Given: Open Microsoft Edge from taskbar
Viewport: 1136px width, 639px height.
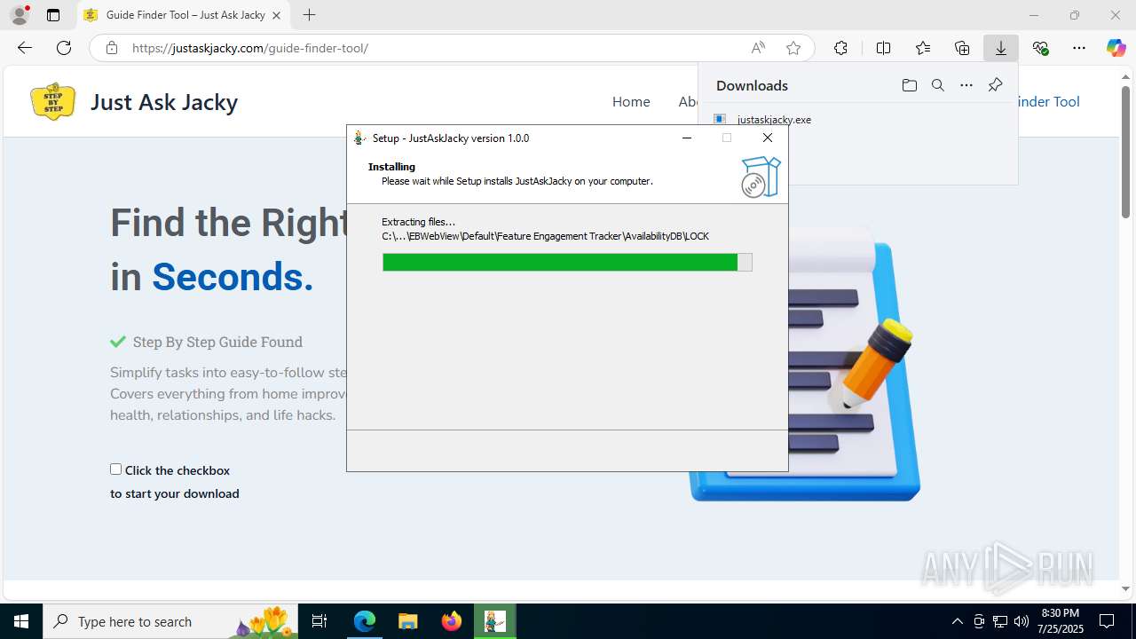Looking at the screenshot, I should 365,621.
